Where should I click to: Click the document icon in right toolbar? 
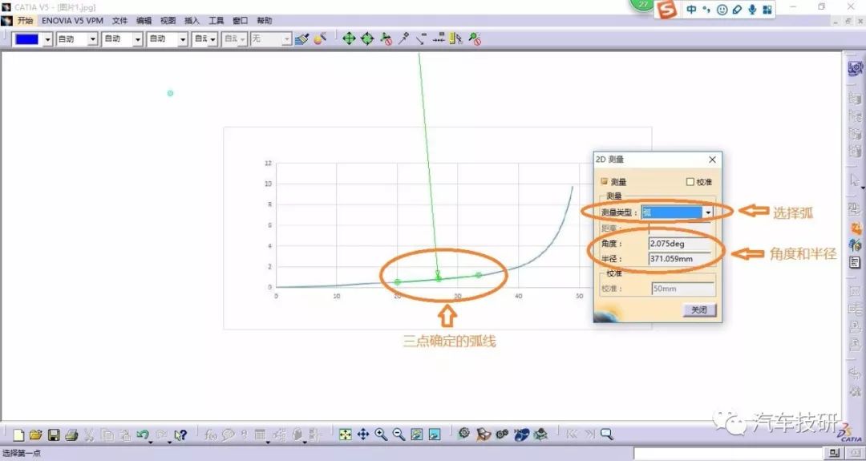pos(855,262)
